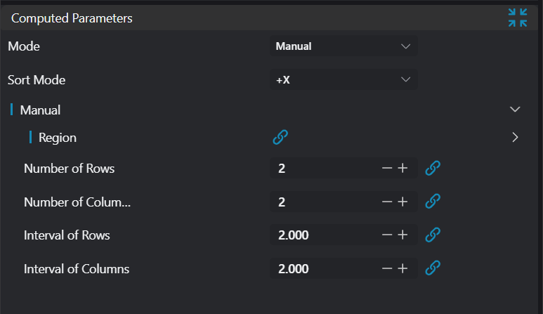This screenshot has width=543, height=314.
Task: Increase the Number of Rows value
Action: 403,169
